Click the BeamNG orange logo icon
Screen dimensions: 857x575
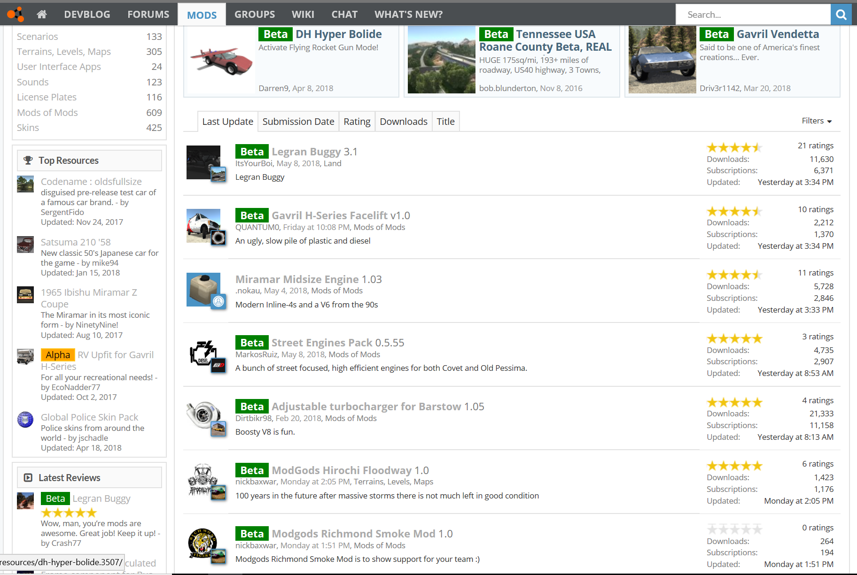pyautogui.click(x=16, y=14)
